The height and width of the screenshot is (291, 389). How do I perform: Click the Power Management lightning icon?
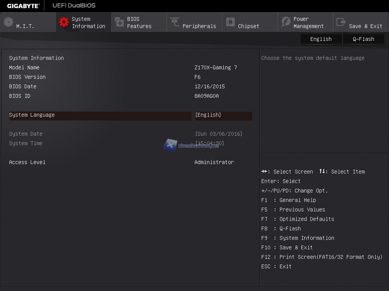click(x=286, y=22)
